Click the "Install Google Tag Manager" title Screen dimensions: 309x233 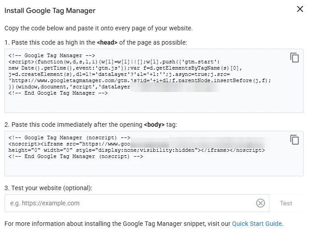tap(50, 10)
